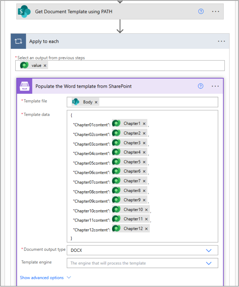
Task: Remove the Chapter7 dynamic token
Action: (144, 181)
